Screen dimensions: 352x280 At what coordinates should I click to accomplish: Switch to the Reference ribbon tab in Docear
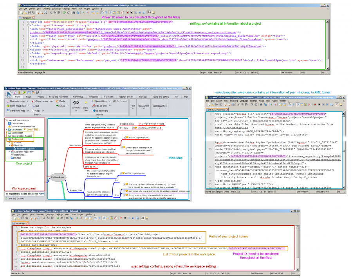tap(78, 97)
